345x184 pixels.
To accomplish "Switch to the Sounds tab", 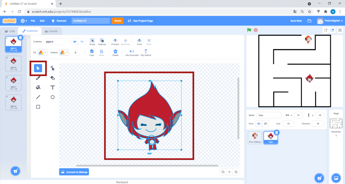I will [x=51, y=31].
